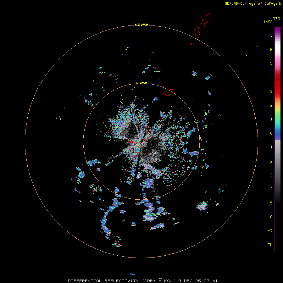The image size is (283, 283).
Task: Click the 100 NMI range ring label
Action: (x=141, y=25)
